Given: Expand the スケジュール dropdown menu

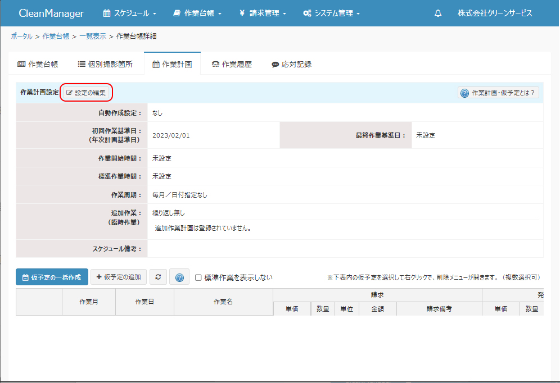Looking at the screenshot, I should [129, 13].
